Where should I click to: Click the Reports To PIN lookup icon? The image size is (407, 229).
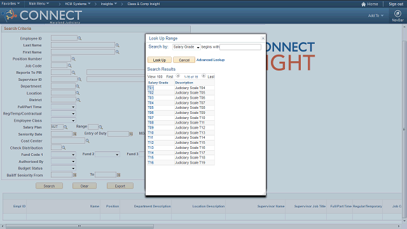click(74, 73)
